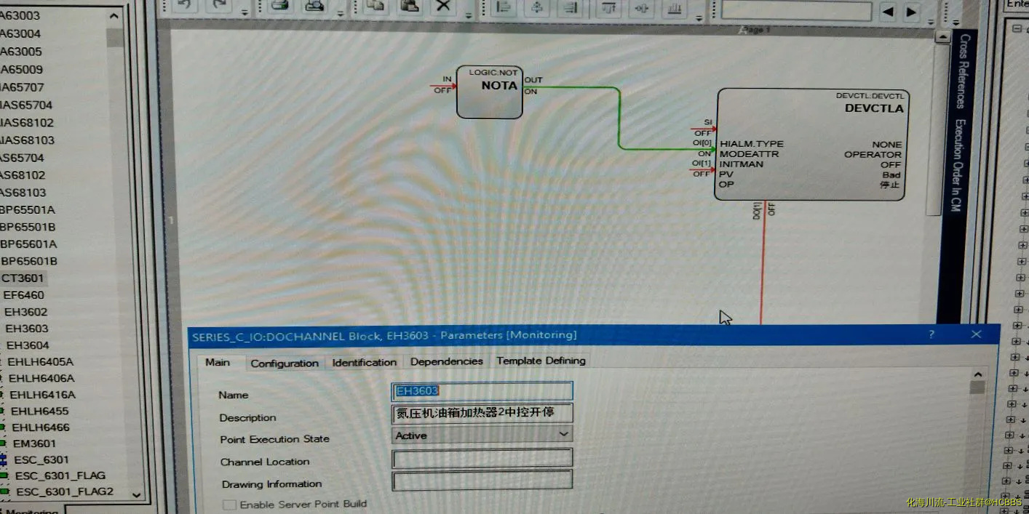Viewport: 1029px width, 514px height.
Task: Open the Dependencies tab
Action: 446,361
